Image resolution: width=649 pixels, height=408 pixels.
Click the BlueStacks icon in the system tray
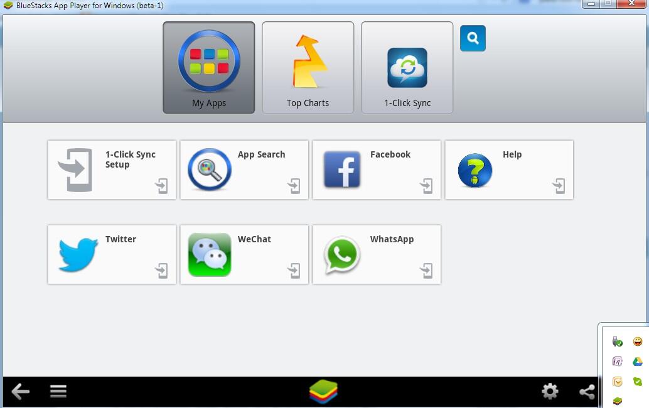(617, 400)
